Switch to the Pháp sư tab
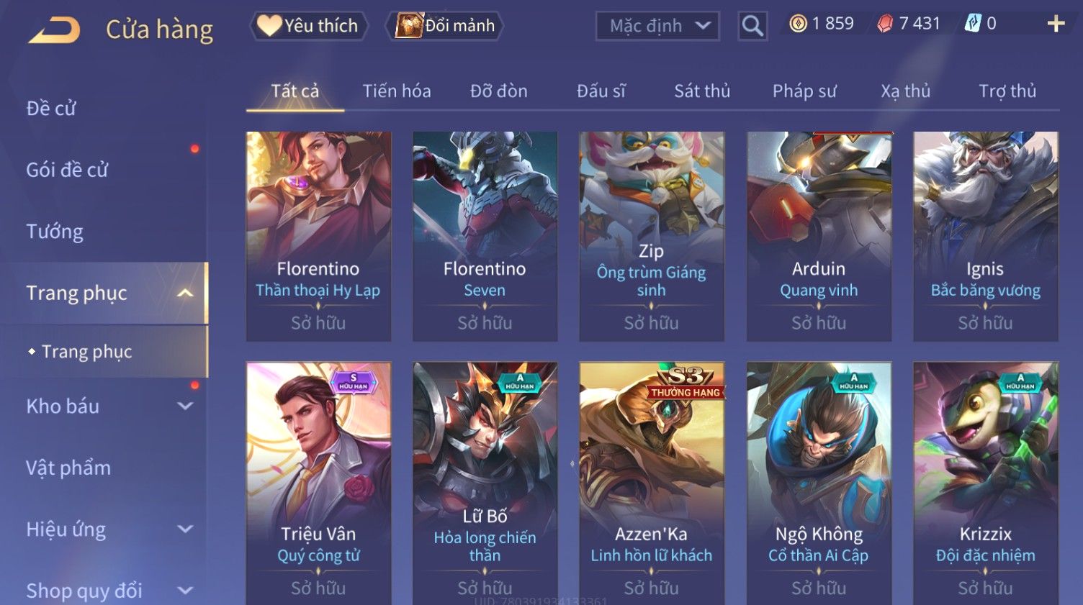 click(804, 91)
